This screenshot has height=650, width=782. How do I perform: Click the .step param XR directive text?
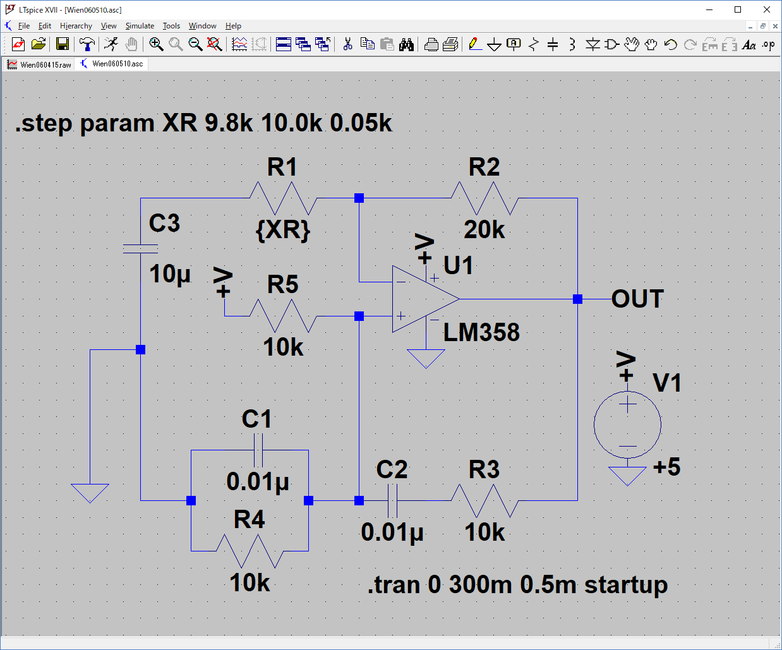203,123
